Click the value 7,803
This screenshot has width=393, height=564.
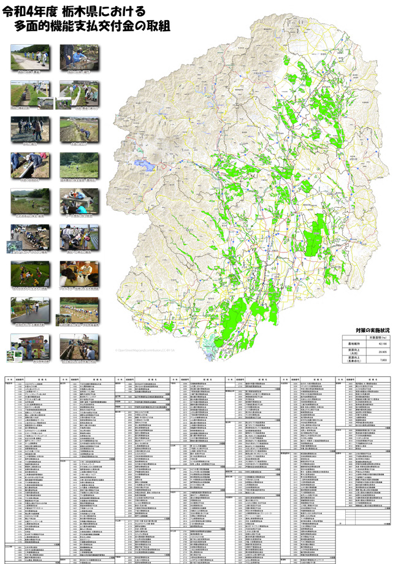point(383,359)
